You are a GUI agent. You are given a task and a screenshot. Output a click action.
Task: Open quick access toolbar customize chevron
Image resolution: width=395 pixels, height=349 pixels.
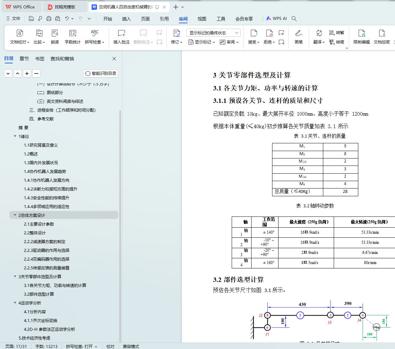pyautogui.click(x=89, y=19)
